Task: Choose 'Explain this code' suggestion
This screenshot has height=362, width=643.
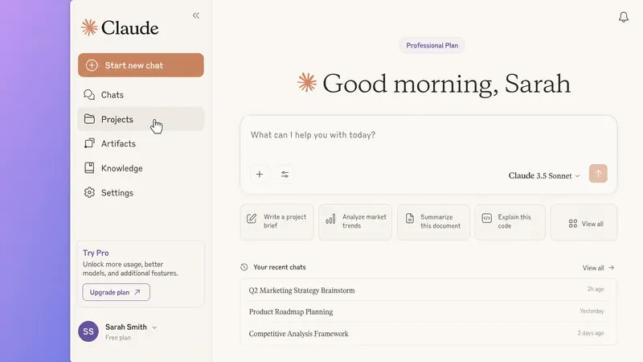Action: [510, 222]
